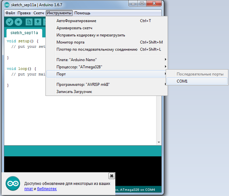The image size is (229, 196).
Task: Select the sketch_sep11a editor tab
Action: [x=21, y=33]
